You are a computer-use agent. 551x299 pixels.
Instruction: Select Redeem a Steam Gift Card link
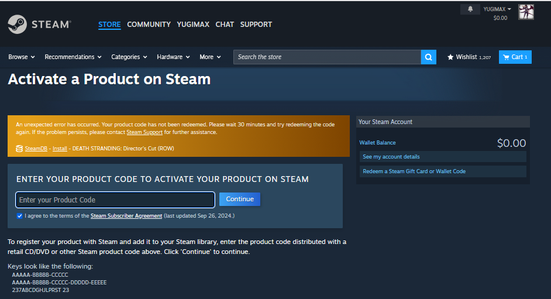point(414,171)
